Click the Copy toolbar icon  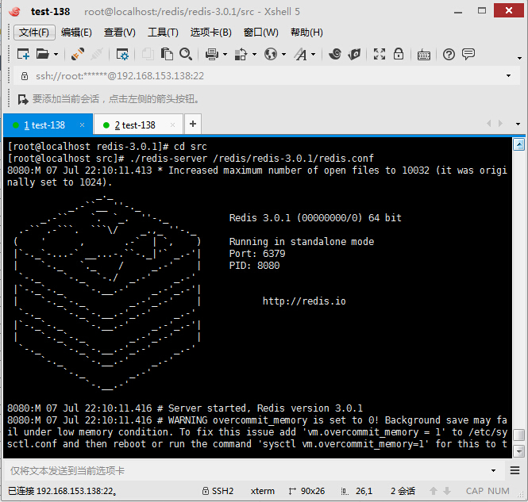(x=148, y=54)
